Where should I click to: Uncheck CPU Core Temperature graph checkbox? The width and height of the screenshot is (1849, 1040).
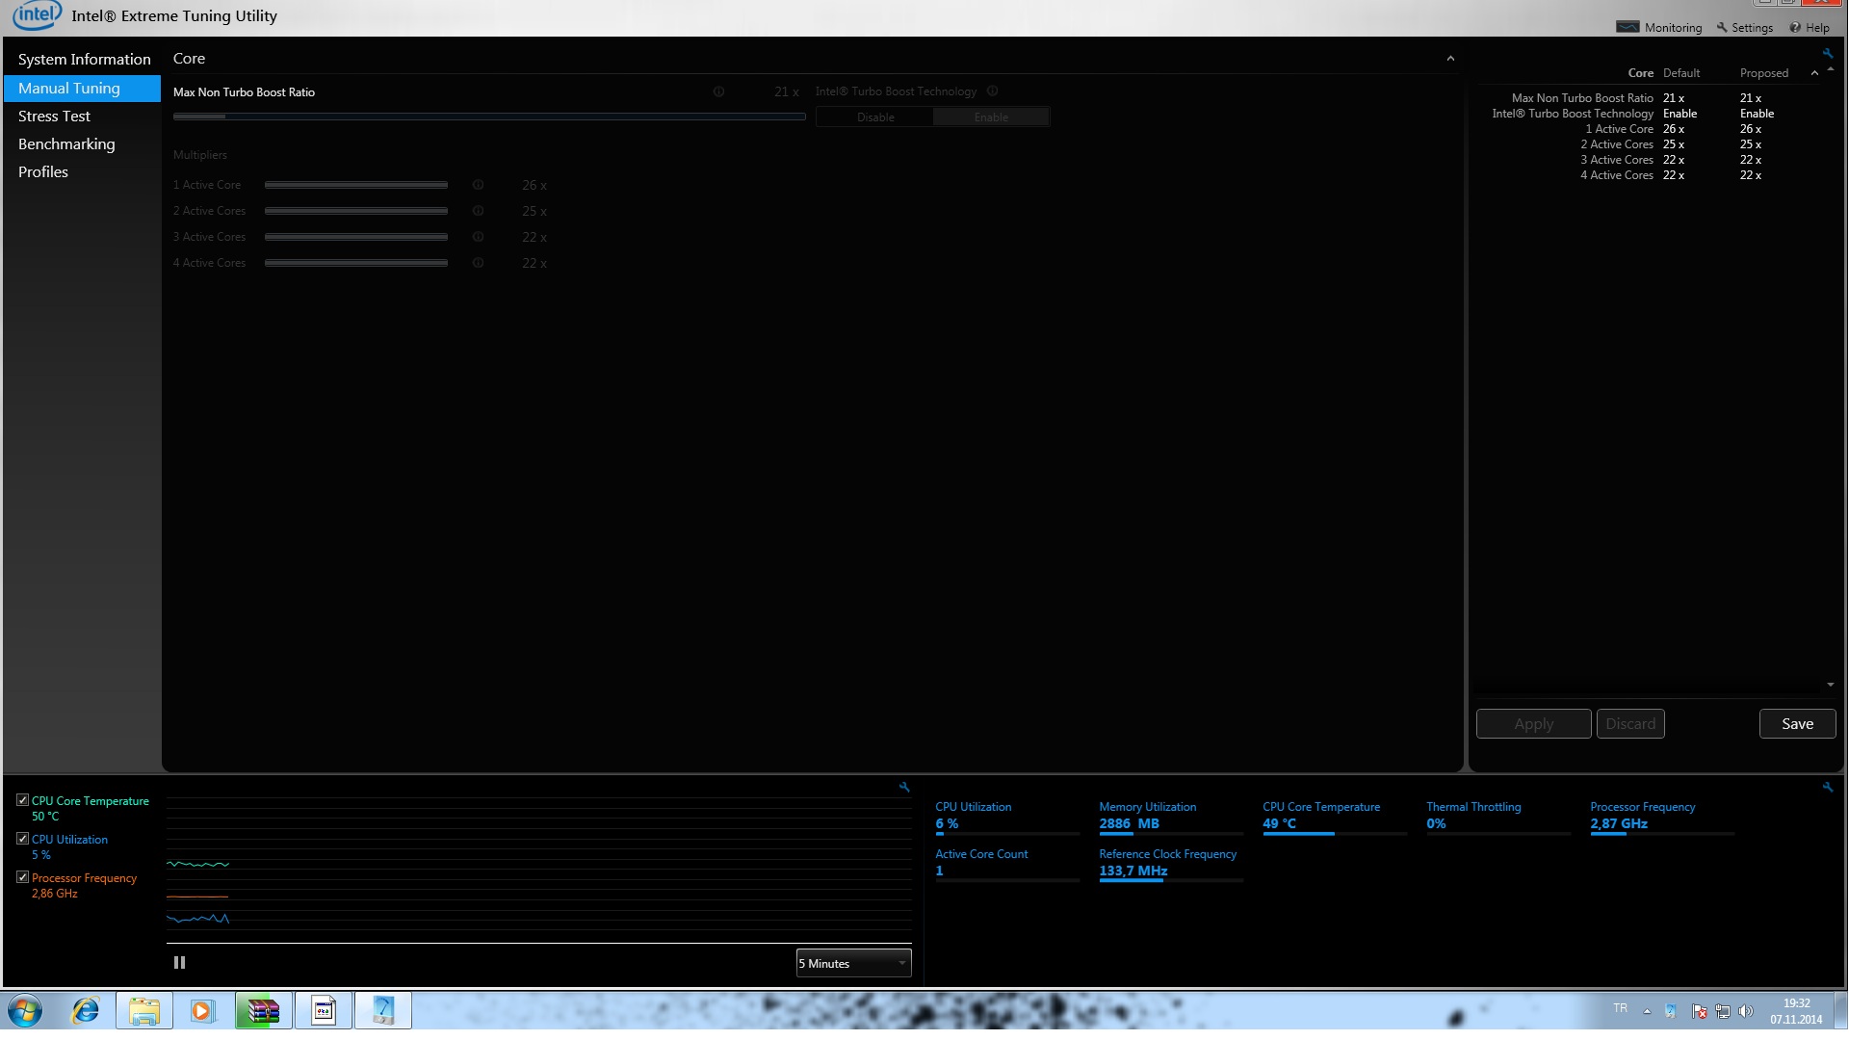click(22, 800)
